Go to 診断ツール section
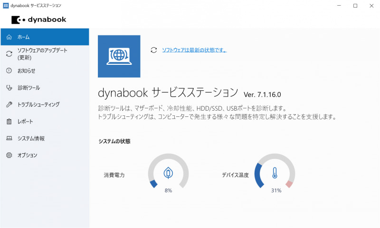Viewport: 380px width, 228px height. (x=45, y=88)
